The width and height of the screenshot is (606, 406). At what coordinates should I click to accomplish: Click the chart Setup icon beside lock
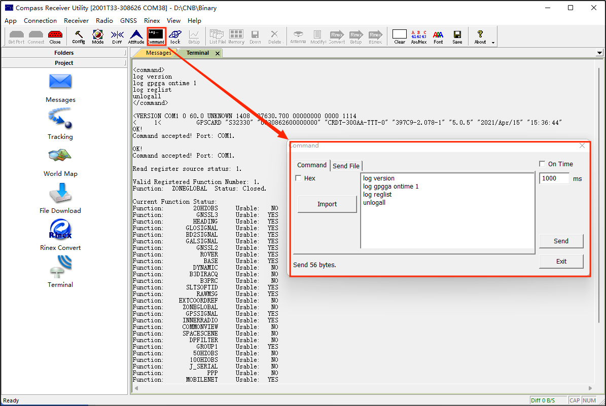pos(194,37)
